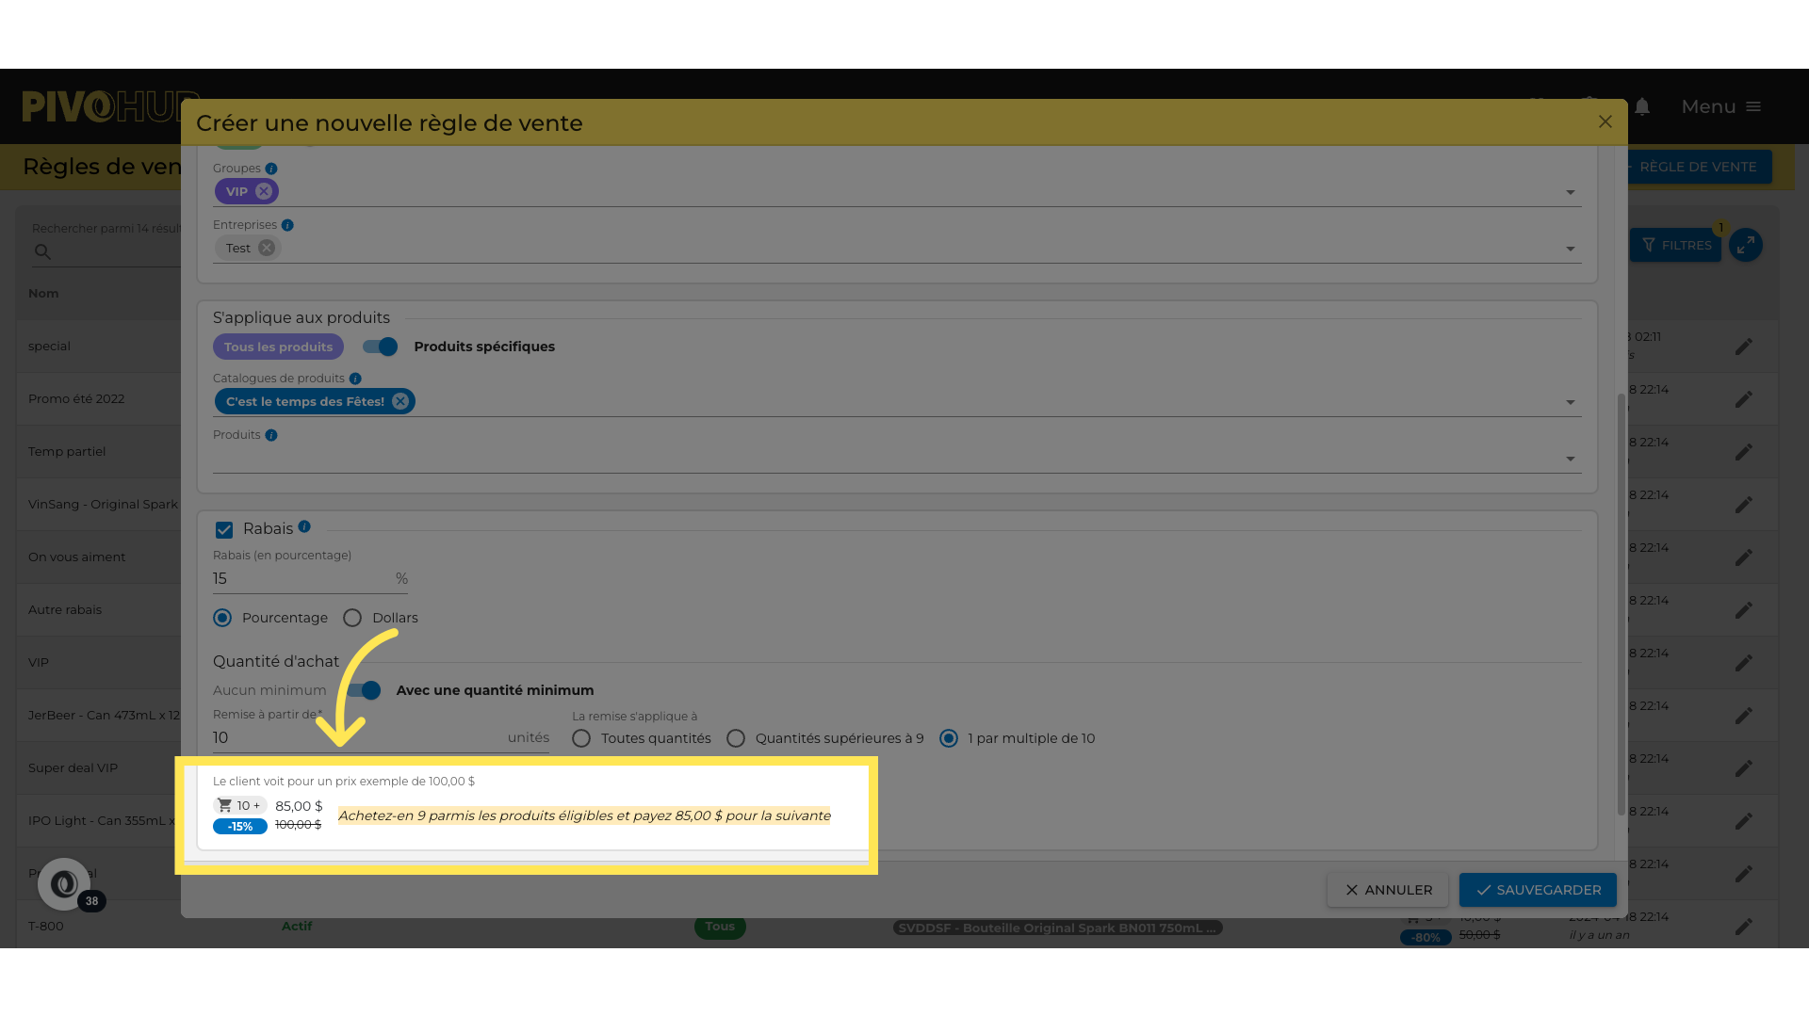Toggle the Produits spécifiques switch

[x=381, y=347]
